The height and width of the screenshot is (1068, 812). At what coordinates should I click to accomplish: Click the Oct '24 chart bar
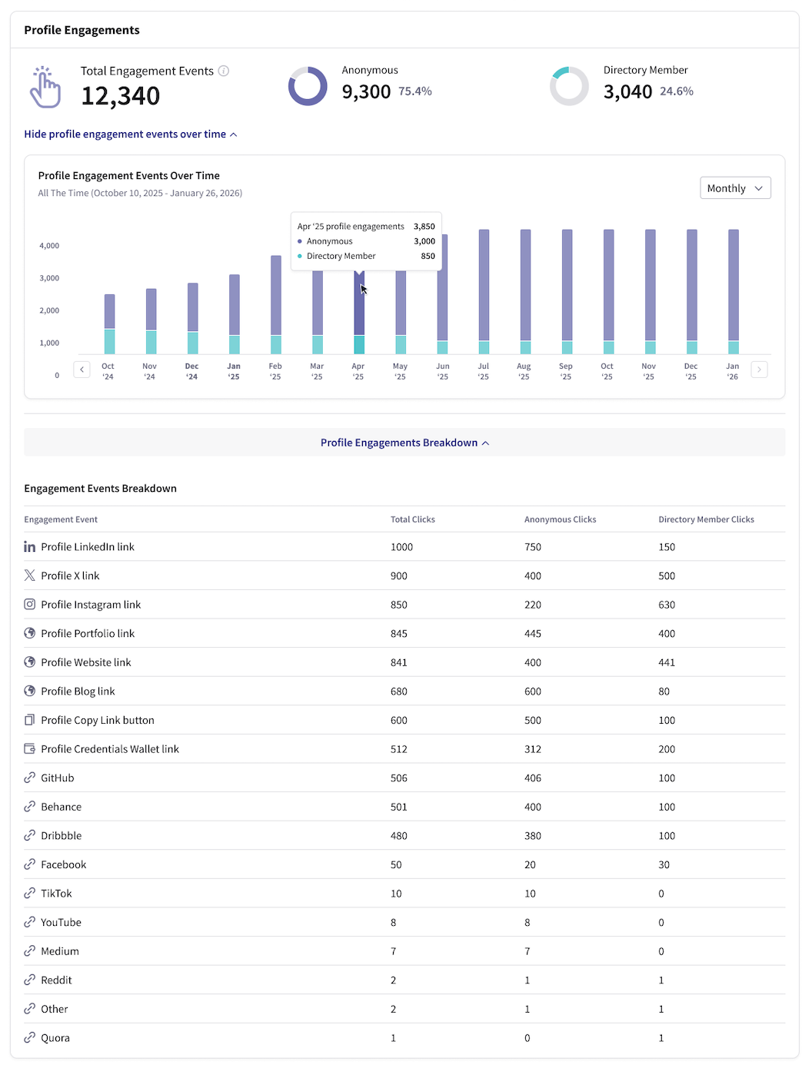click(x=110, y=324)
